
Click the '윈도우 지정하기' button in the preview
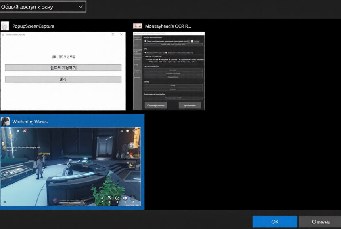[63, 68]
